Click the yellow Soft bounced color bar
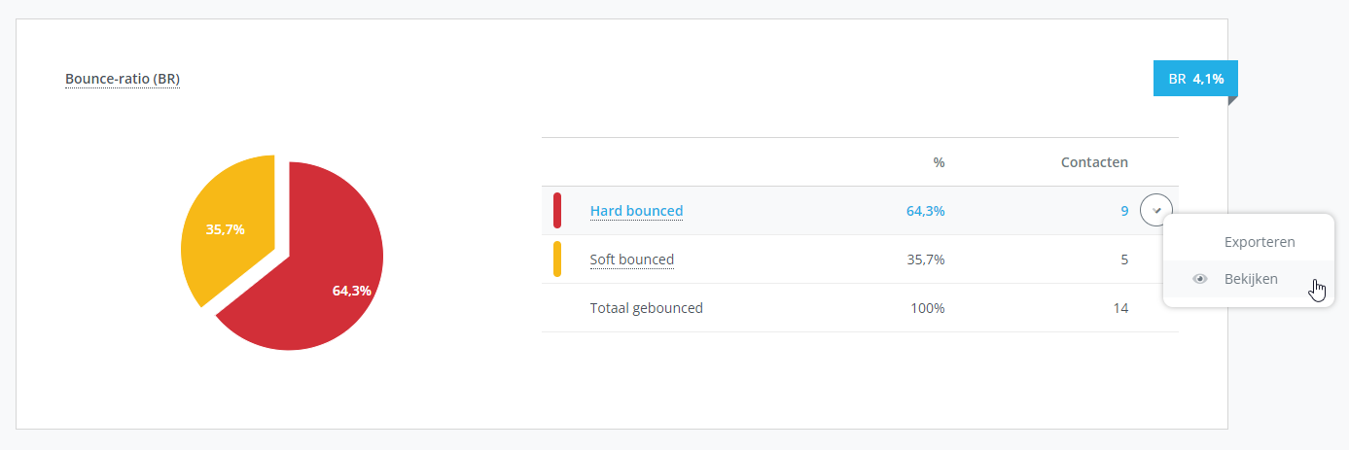 click(x=557, y=260)
